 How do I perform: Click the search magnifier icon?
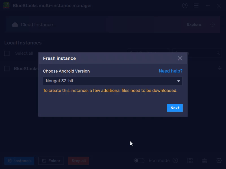pos(218,53)
